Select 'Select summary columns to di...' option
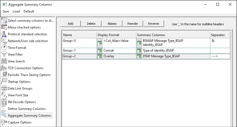This screenshot has width=237, height=127. pyautogui.click(x=31, y=21)
